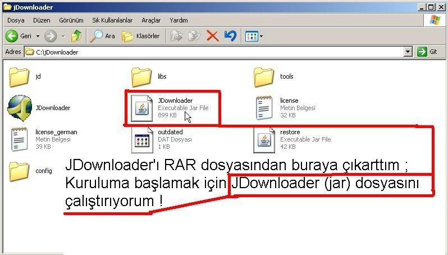Select the config folder icon

tap(19, 171)
